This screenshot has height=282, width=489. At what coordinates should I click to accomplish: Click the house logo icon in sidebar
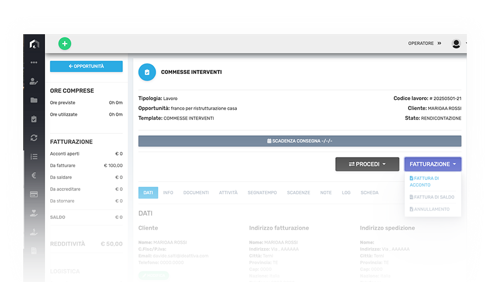pyautogui.click(x=34, y=44)
